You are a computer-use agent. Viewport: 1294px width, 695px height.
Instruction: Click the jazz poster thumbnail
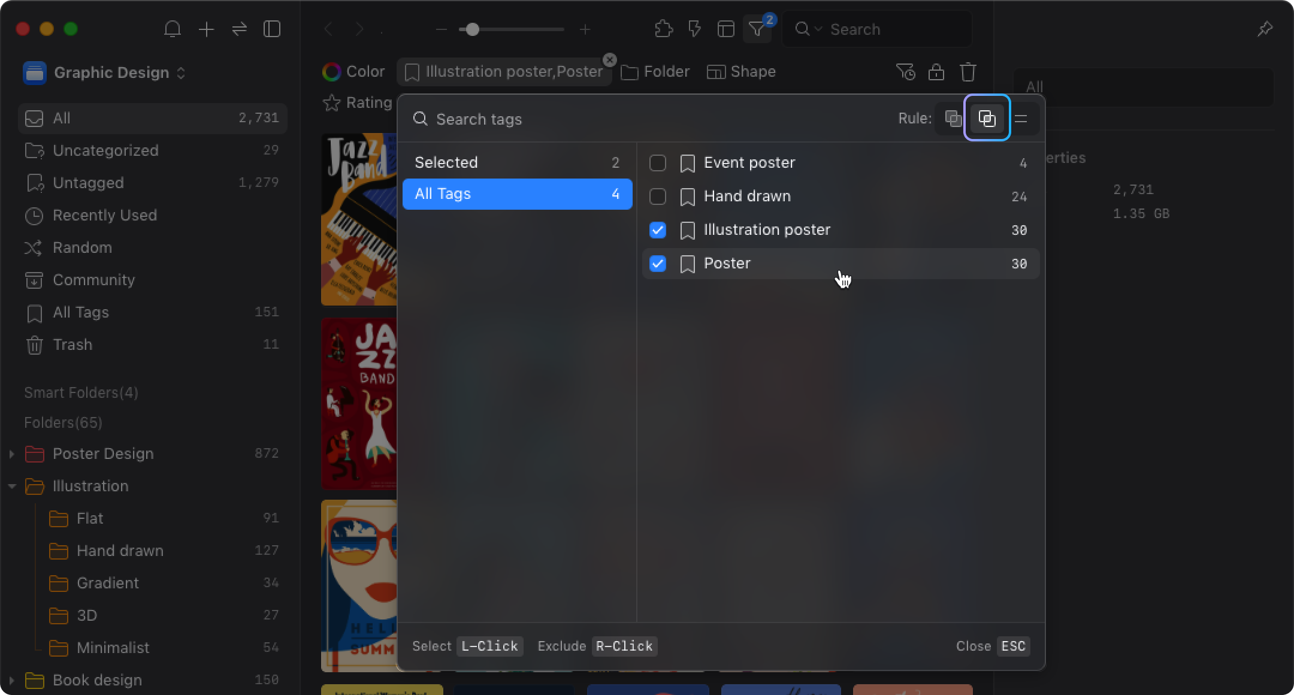[359, 218]
